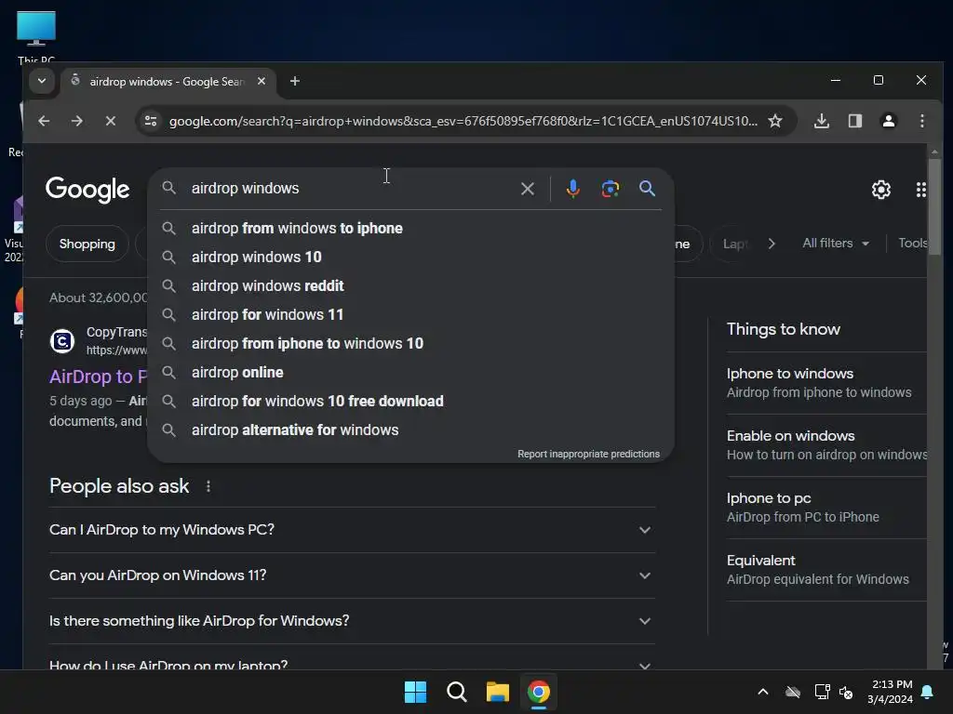953x714 pixels.
Task: Open network tray icon
Action: (x=822, y=692)
